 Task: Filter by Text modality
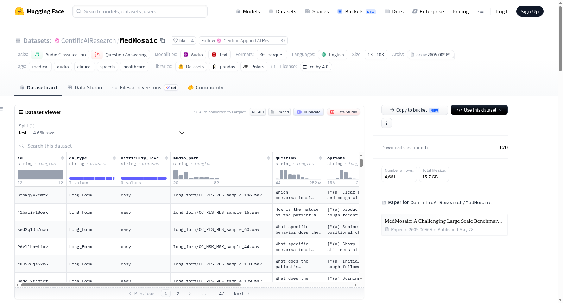point(220,55)
